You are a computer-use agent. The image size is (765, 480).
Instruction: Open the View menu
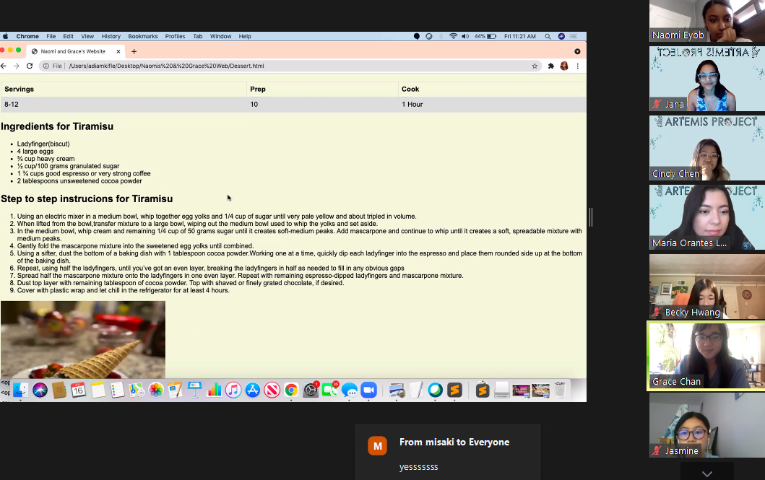[87, 36]
